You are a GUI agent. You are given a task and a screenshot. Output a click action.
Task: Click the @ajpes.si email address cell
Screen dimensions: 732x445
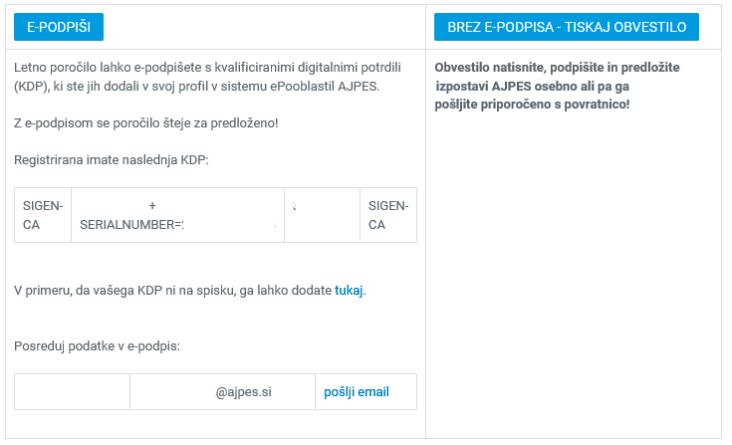tap(243, 392)
